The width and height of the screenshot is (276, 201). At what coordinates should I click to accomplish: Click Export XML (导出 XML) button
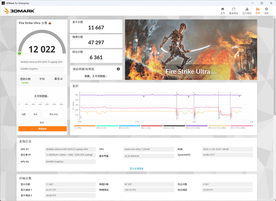coord(53,114)
